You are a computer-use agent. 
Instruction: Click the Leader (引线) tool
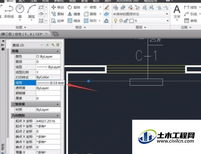coord(191,14)
